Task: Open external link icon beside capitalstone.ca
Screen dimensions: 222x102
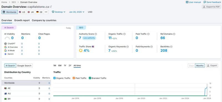Action: (x=51, y=7)
